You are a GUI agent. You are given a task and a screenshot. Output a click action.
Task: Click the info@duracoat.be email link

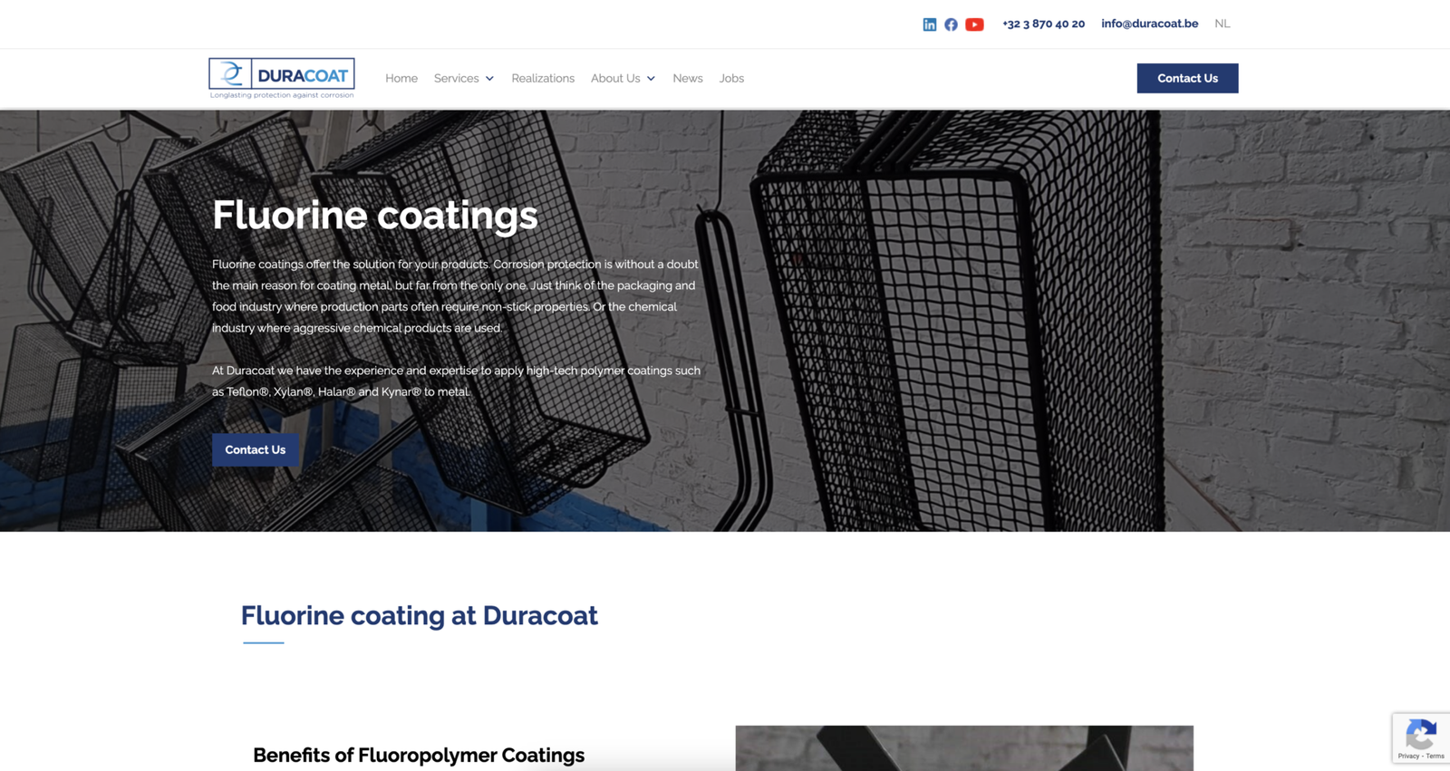[1149, 24]
